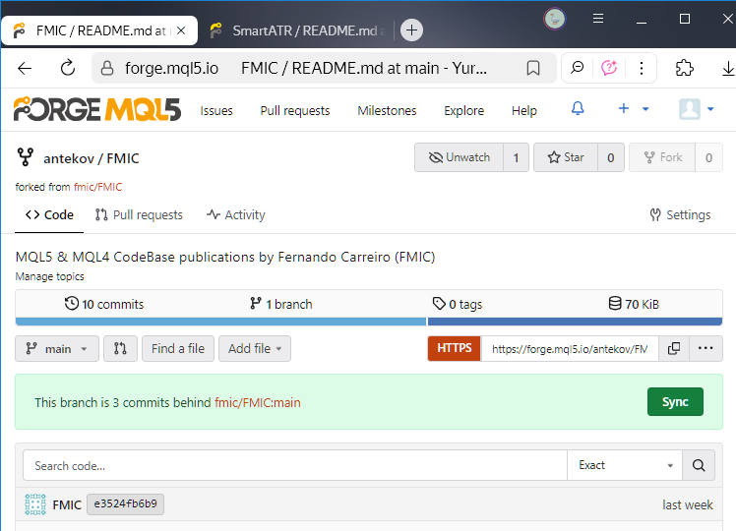Click the light blue language bar segment

[220, 322]
